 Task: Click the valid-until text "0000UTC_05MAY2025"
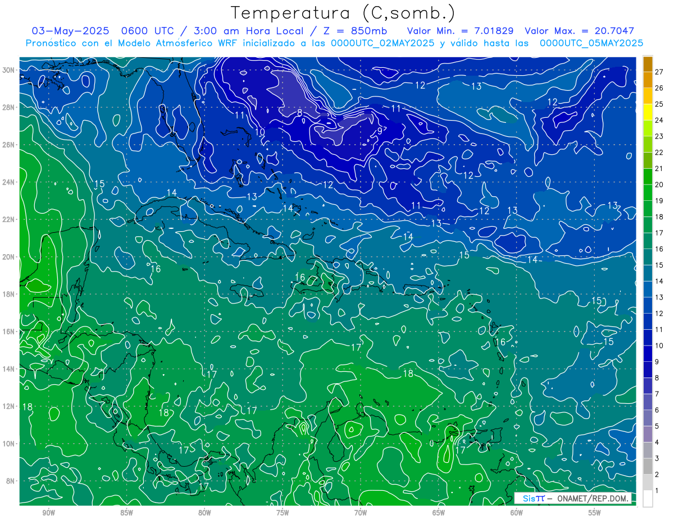[591, 43]
